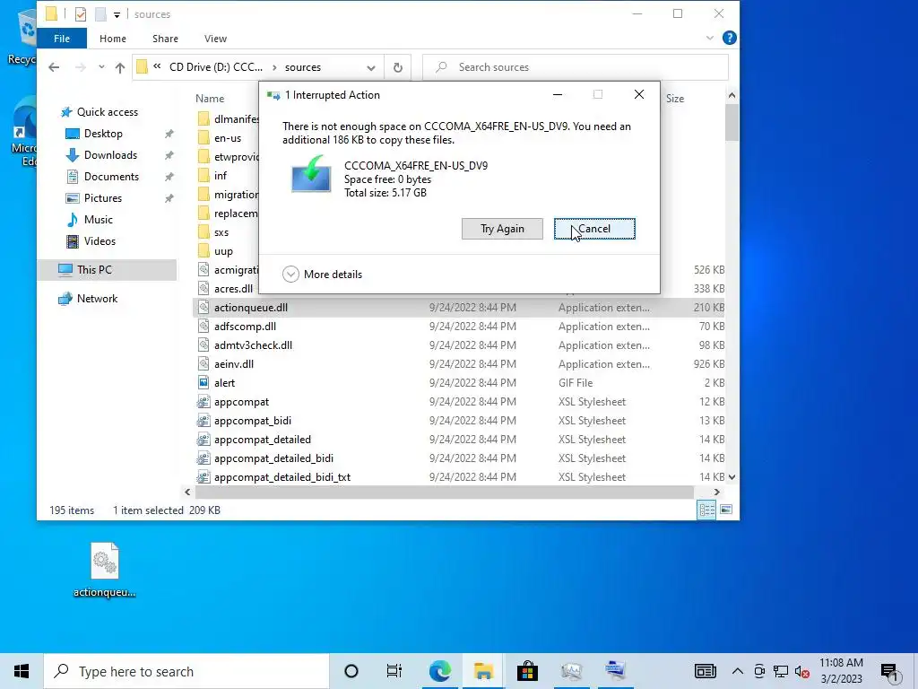918x689 pixels.
Task: Open the notification center icon
Action: coord(889,673)
